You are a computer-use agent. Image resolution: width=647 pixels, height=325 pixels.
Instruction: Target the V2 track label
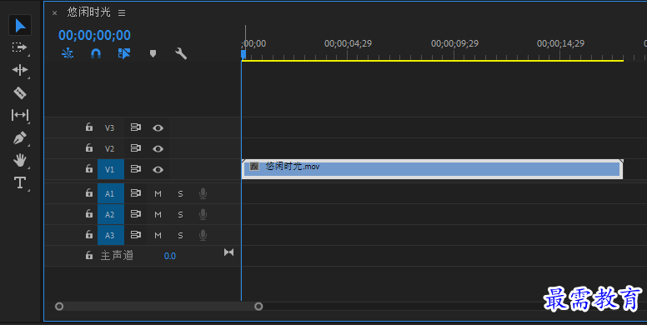point(109,148)
